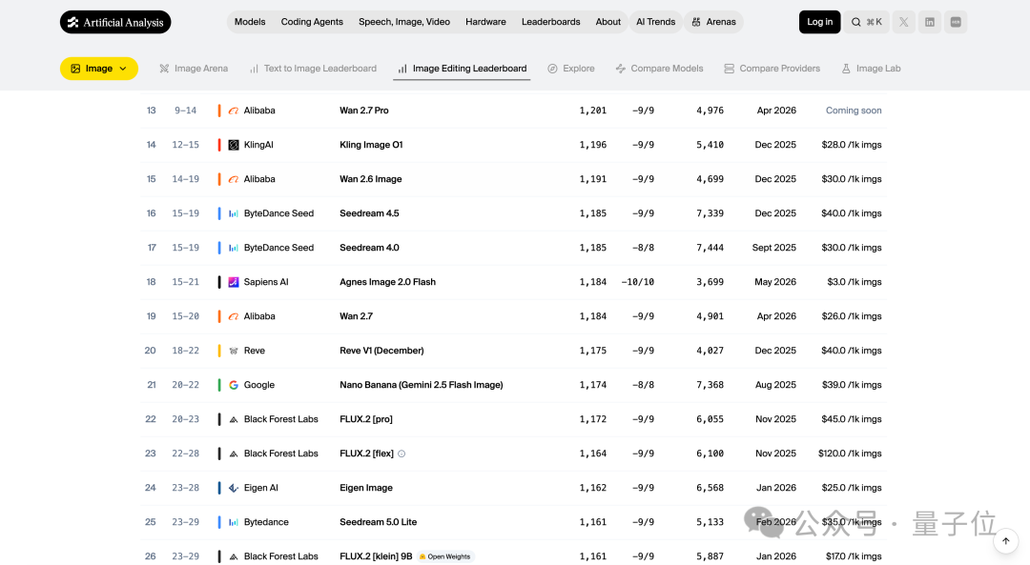Click the Alibaba logo in Wan 2.7 Pro row
Viewport: 1030px width, 565px height.
point(234,111)
